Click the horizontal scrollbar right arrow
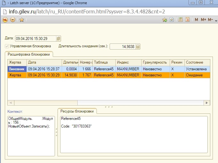 click(x=207, y=103)
